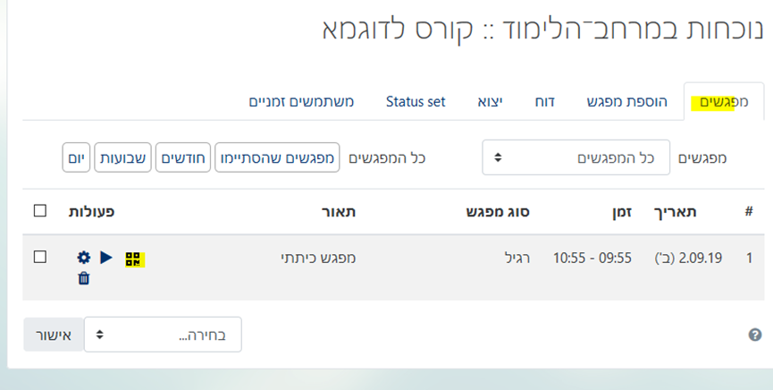The width and height of the screenshot is (773, 390).
Task: Click the QR code icon for the session
Action: [134, 259]
